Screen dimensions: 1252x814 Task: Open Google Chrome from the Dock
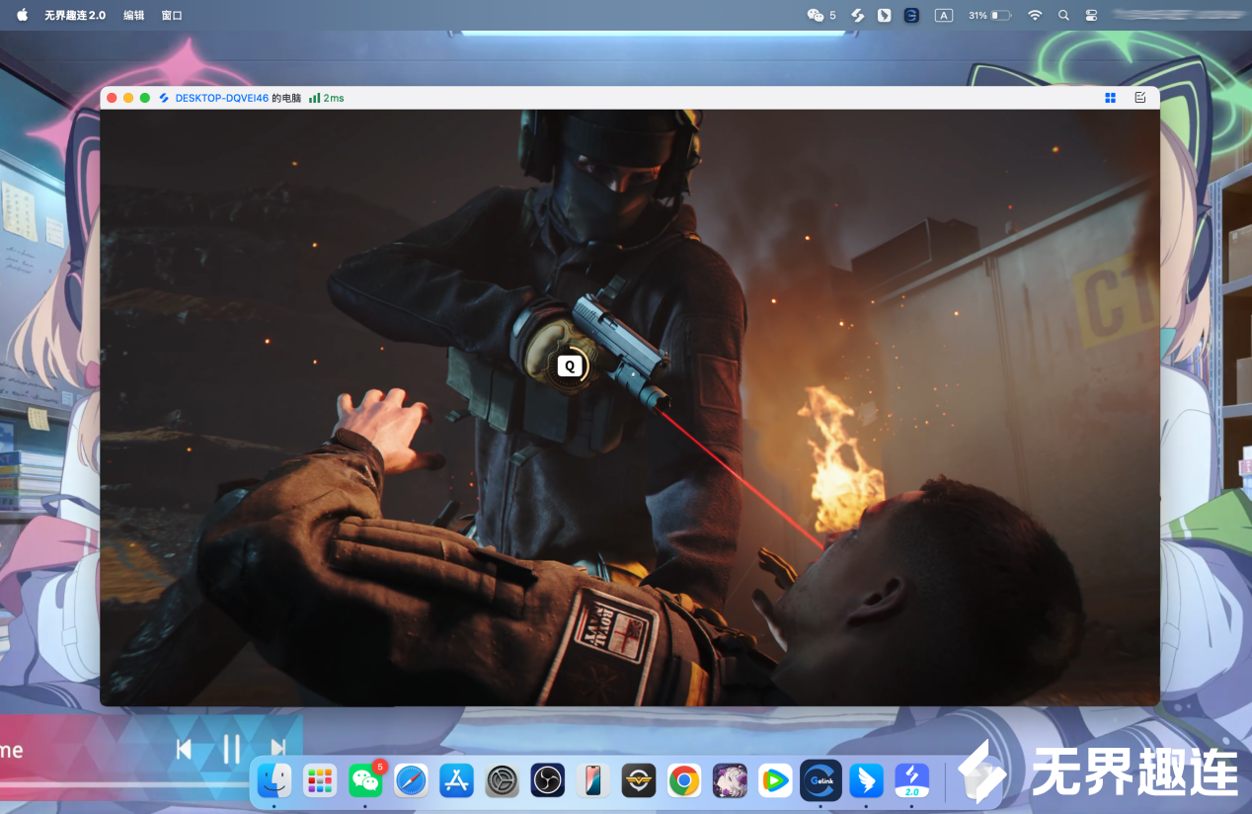[x=684, y=780]
